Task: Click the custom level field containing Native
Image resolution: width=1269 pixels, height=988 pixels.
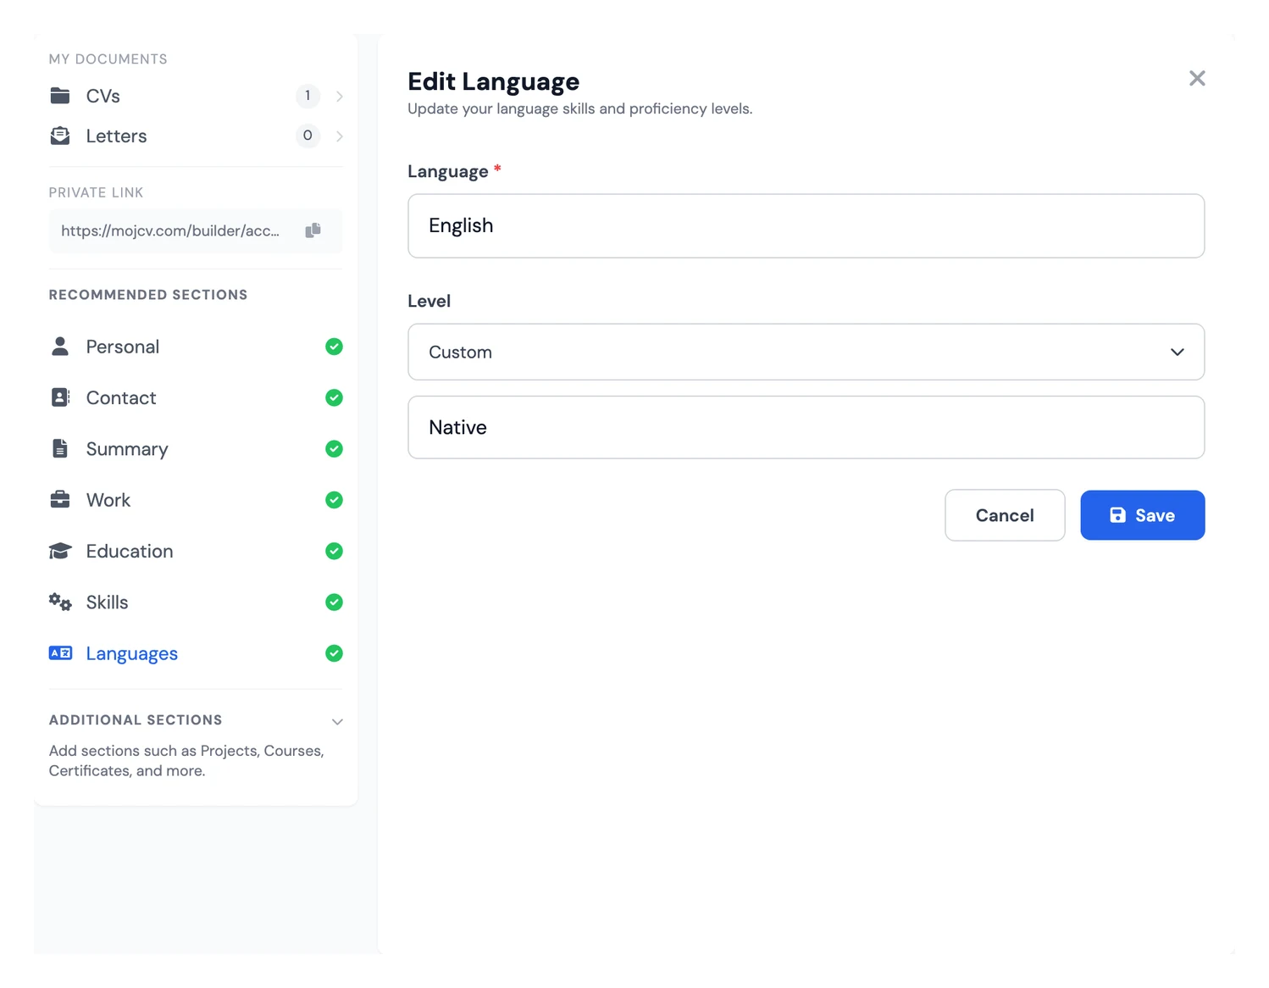Action: pos(806,427)
